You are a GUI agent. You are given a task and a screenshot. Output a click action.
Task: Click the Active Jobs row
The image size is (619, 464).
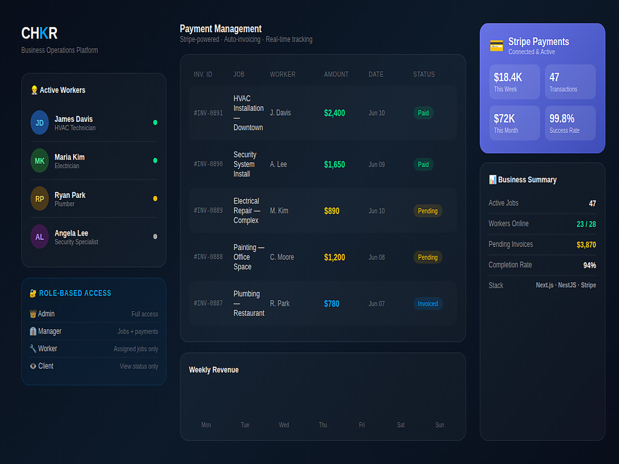[x=542, y=203]
